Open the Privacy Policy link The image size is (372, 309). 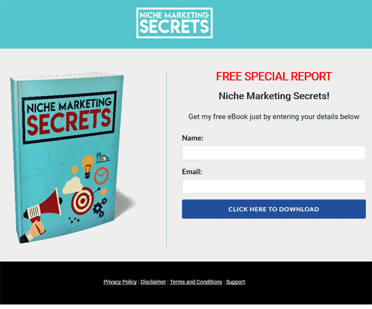point(120,282)
